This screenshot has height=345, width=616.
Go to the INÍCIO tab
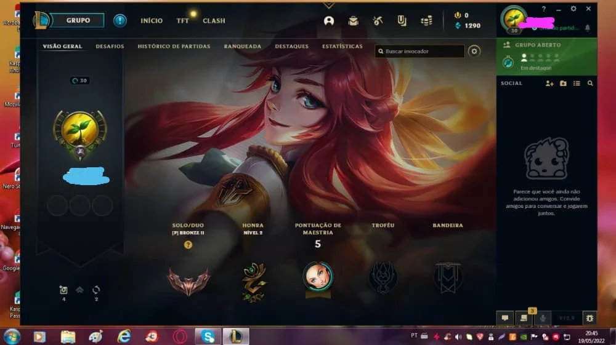[152, 21]
